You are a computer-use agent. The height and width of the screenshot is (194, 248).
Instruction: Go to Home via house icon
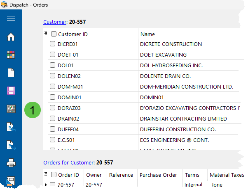coord(11,37)
